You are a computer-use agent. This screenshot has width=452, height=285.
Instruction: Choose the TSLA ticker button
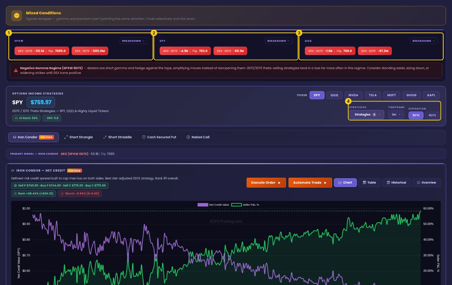(373, 95)
